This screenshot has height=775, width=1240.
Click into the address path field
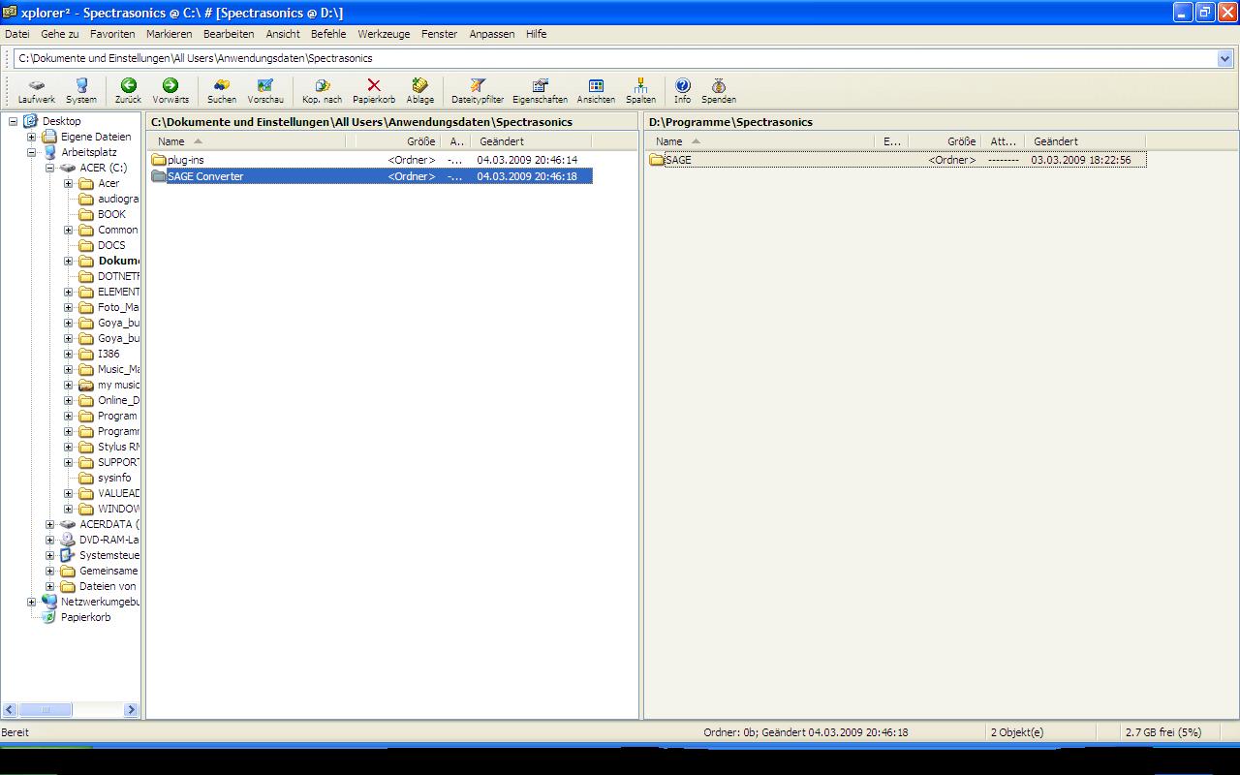tap(615, 58)
